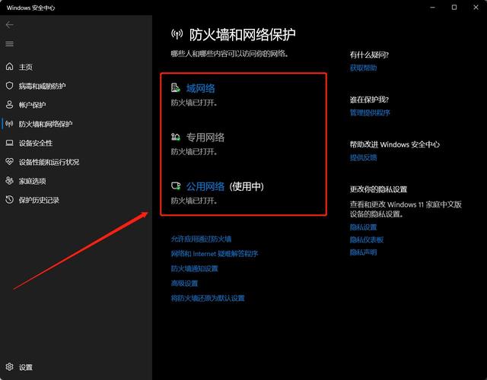Open 隐私设置 link
This screenshot has height=380, width=487.
[364, 227]
